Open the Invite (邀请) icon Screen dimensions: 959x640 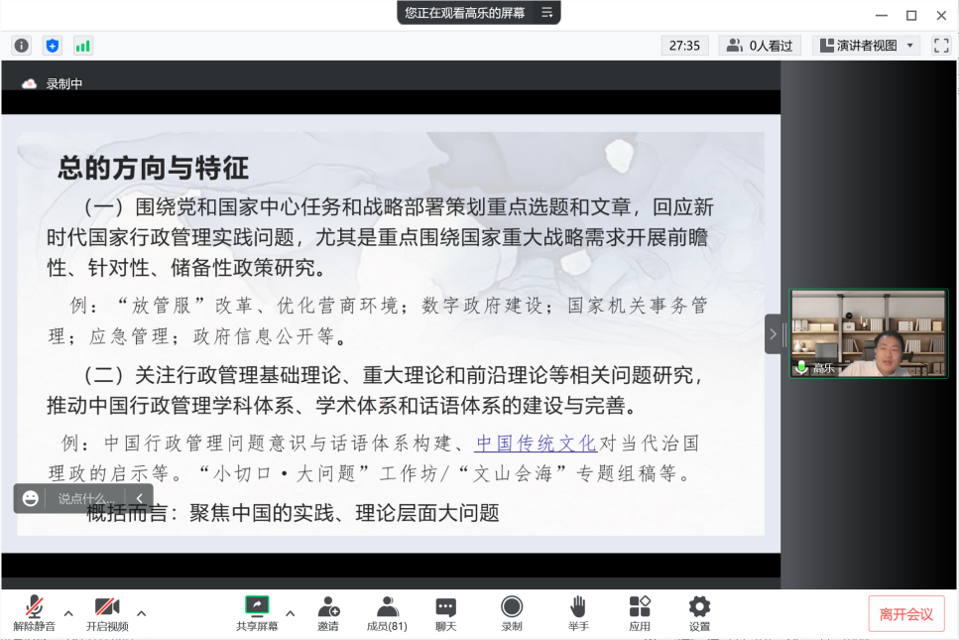tap(328, 613)
